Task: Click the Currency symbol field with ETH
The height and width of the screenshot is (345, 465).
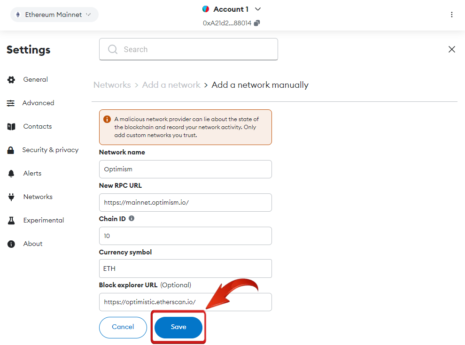Action: click(x=186, y=268)
